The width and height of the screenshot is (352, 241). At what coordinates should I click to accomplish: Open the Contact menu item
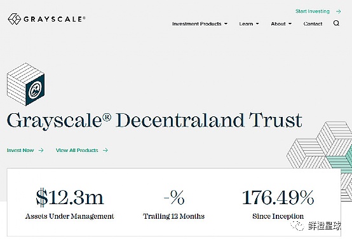[313, 24]
